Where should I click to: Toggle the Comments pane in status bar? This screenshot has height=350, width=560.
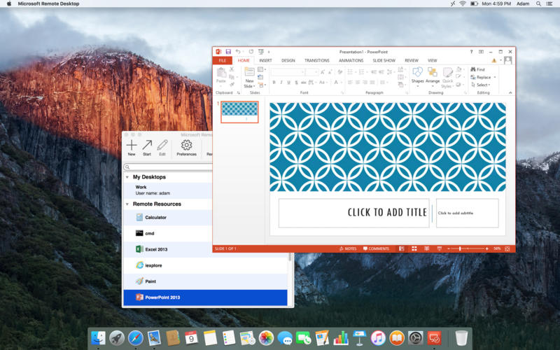coord(376,248)
